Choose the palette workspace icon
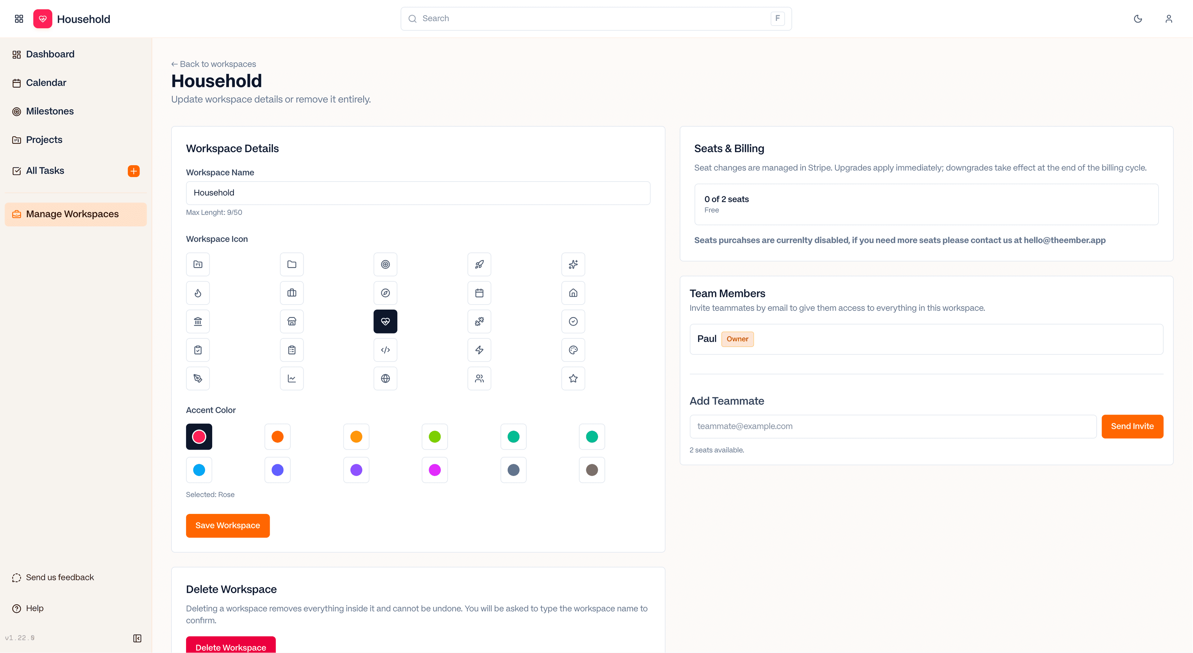 coord(573,350)
